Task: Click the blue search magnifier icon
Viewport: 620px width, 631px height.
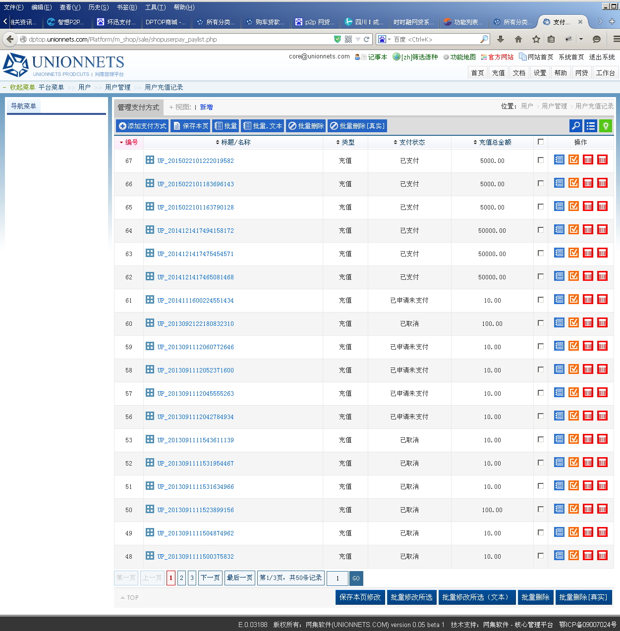Action: [x=576, y=126]
